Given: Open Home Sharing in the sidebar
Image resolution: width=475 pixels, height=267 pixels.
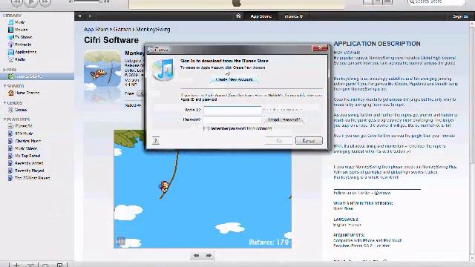Looking at the screenshot, I should (27, 93).
